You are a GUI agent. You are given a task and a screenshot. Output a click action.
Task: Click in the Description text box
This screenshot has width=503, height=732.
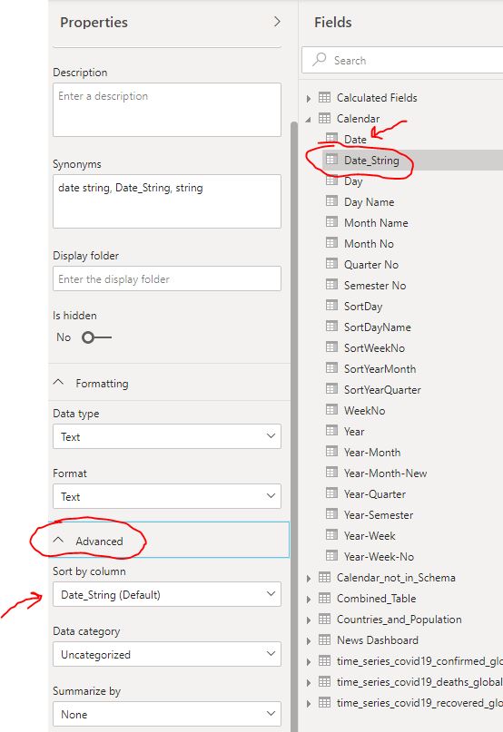click(167, 110)
